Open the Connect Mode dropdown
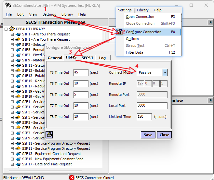The height and width of the screenshot is (180, 214). coord(165,72)
